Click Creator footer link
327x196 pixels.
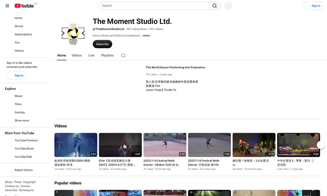(25, 186)
